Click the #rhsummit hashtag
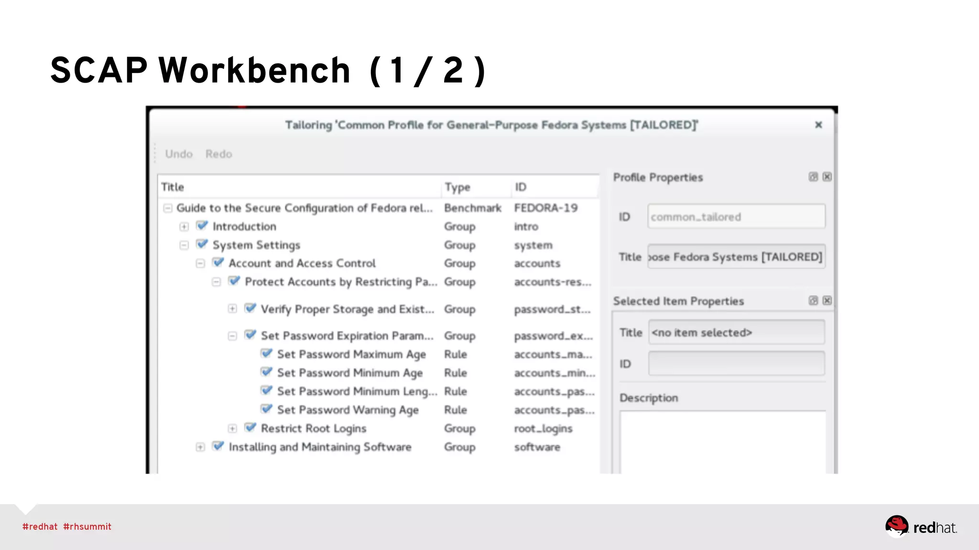 point(87,527)
